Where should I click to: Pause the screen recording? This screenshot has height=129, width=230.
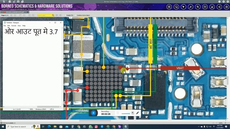click(x=93, y=113)
